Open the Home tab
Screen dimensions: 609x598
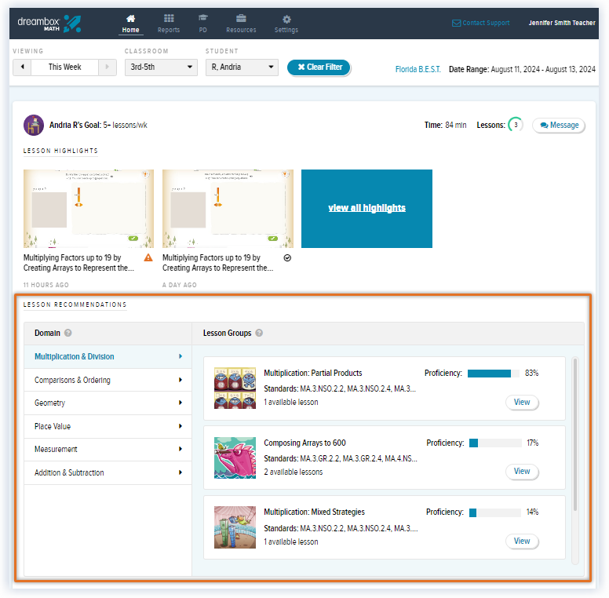(x=130, y=24)
